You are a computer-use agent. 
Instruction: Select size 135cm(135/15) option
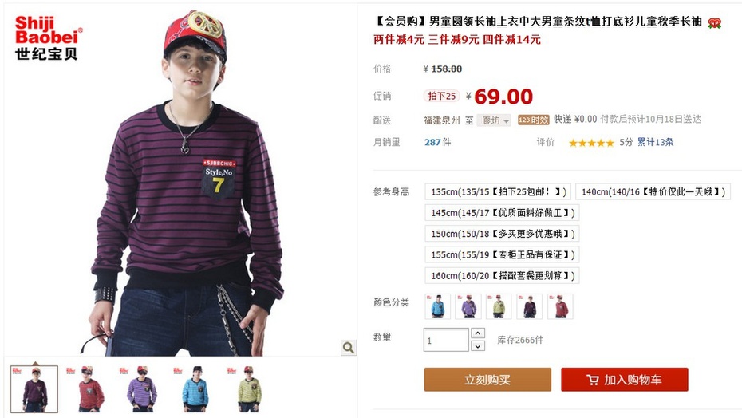click(x=498, y=191)
